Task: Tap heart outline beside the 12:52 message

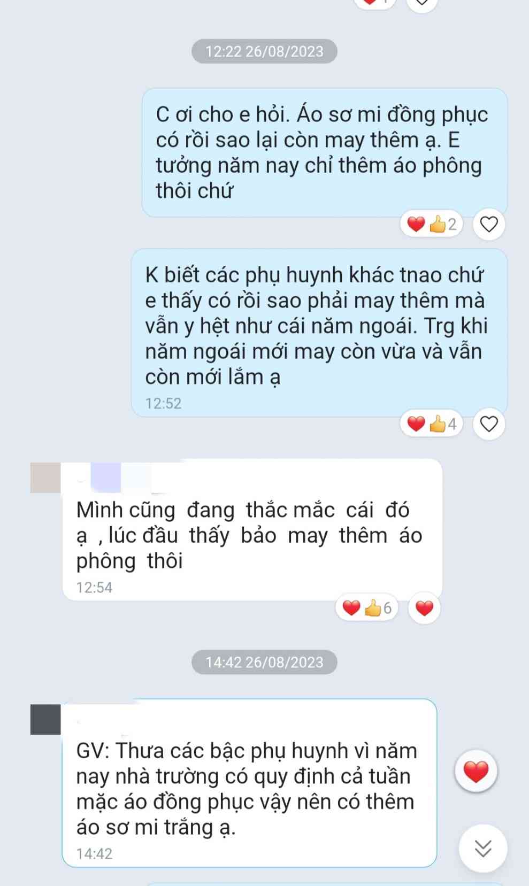Action: coord(489,424)
